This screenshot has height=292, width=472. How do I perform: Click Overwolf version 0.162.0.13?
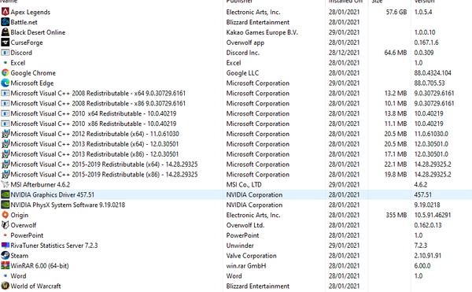click(428, 225)
